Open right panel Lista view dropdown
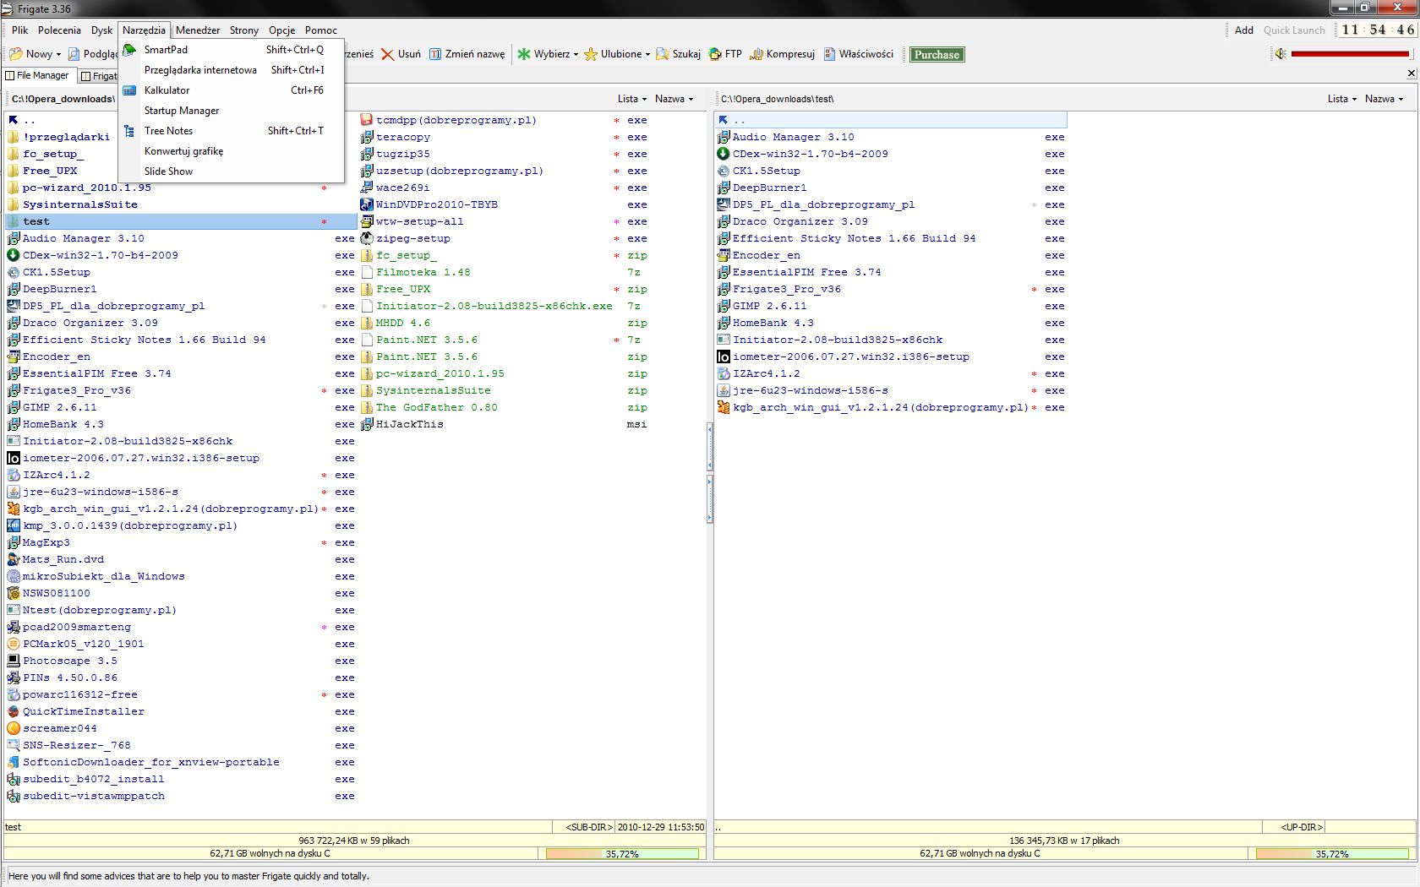The height and width of the screenshot is (887, 1420). [1341, 99]
